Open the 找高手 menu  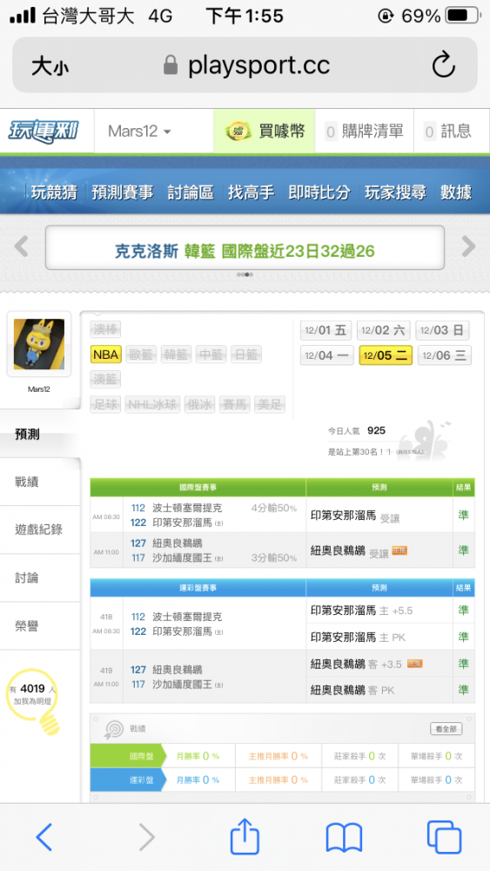pyautogui.click(x=251, y=192)
